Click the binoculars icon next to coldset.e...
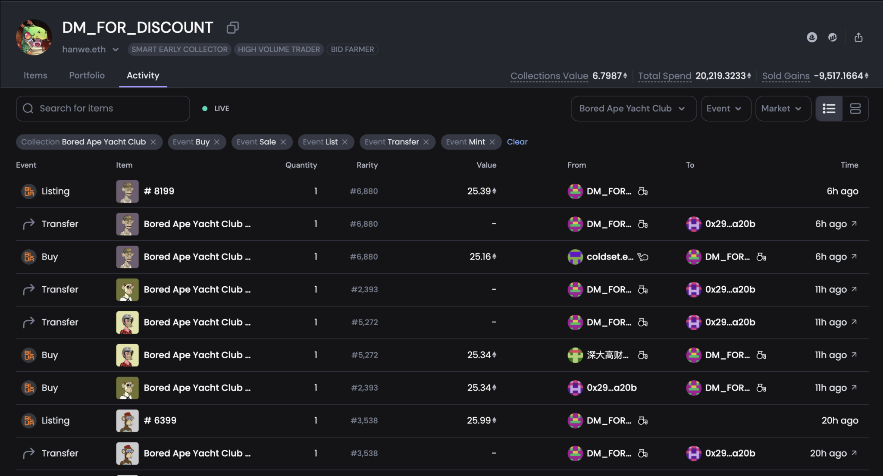883x476 pixels. (643, 257)
